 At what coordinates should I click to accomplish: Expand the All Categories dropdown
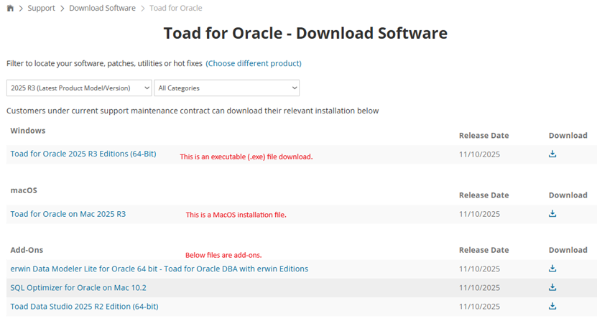click(226, 88)
